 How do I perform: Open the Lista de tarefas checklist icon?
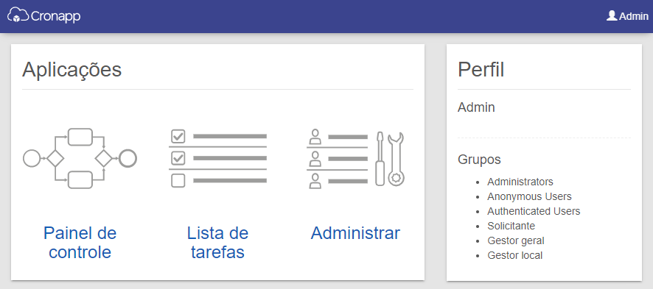tap(218, 158)
